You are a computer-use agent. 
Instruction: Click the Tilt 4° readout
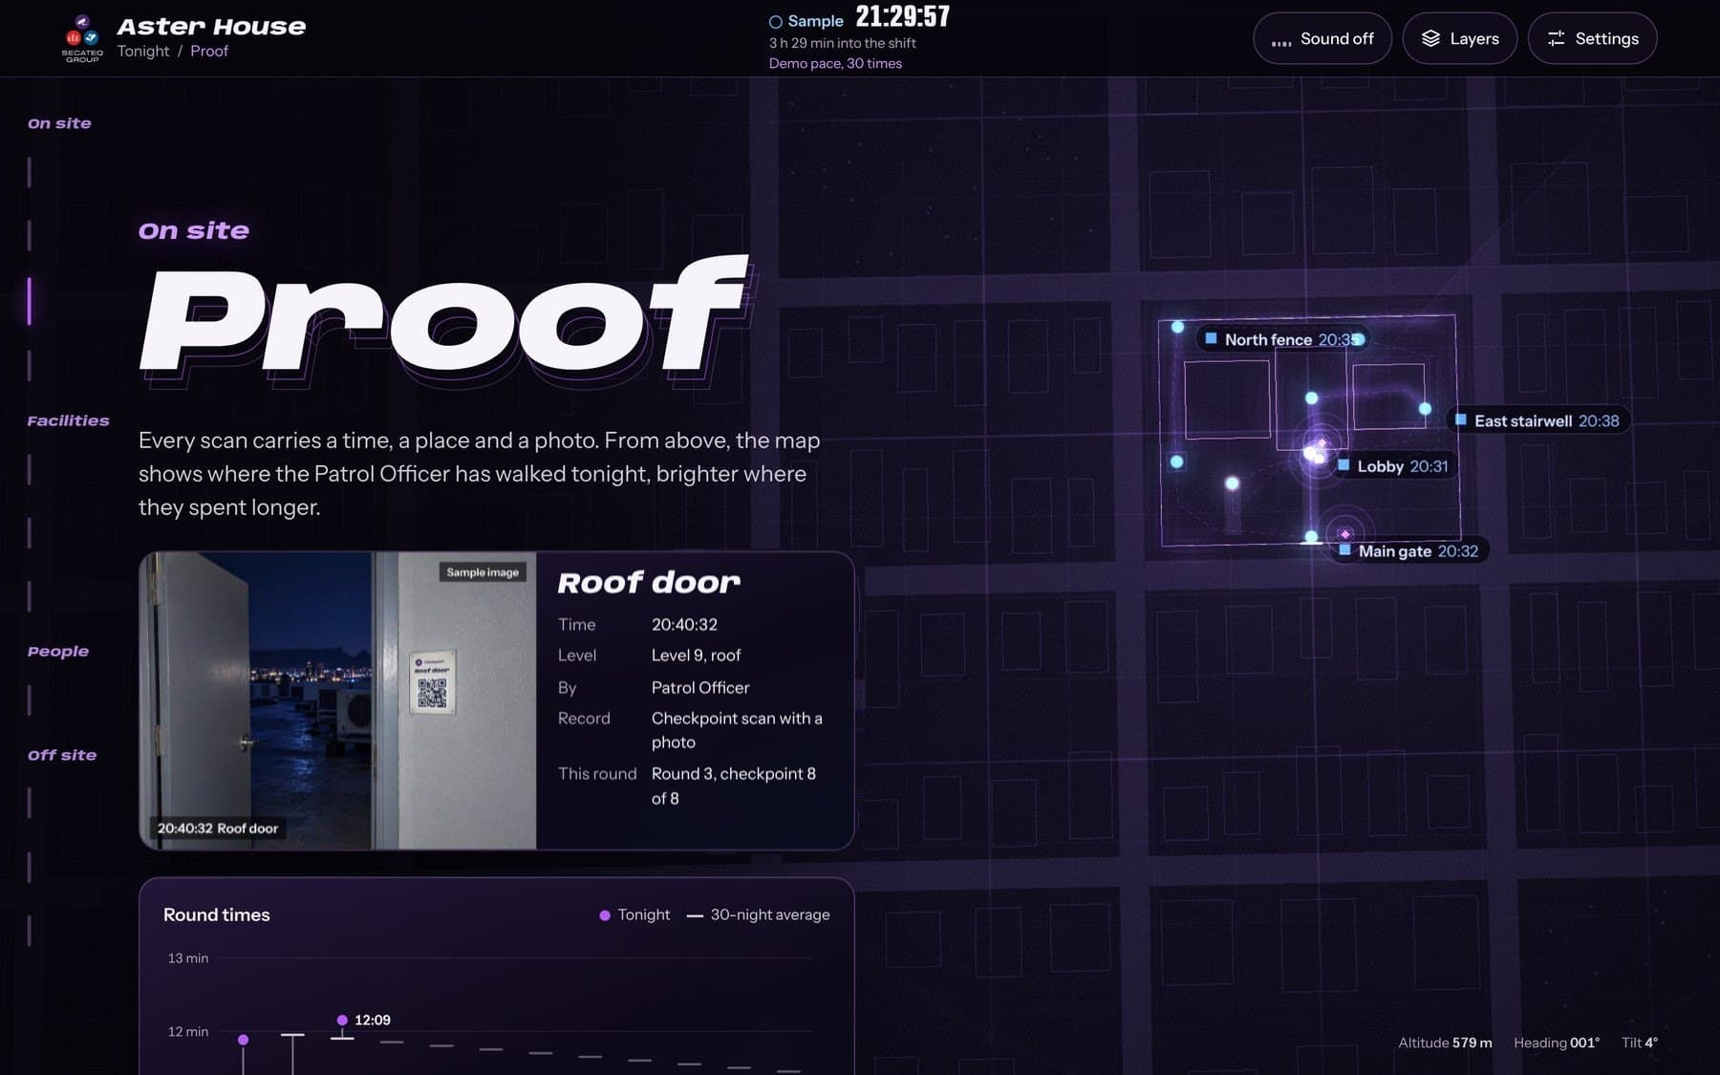coord(1640,1043)
